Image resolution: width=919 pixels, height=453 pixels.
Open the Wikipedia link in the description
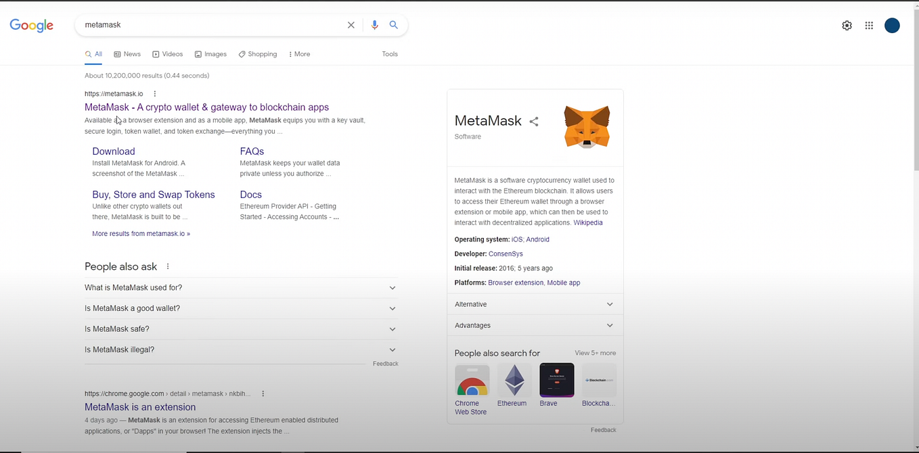587,222
